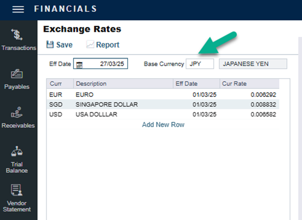This screenshot has height=220, width=302.
Task: Click the JAPANESE YEN description field
Action: tap(253, 64)
